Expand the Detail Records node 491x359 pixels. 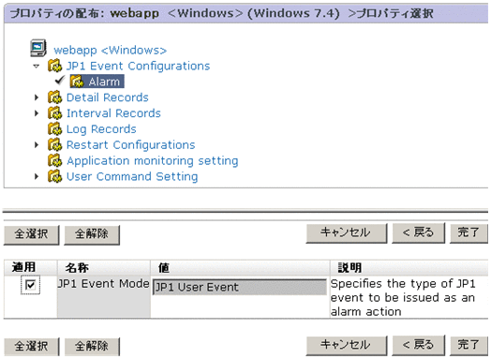pos(37,97)
